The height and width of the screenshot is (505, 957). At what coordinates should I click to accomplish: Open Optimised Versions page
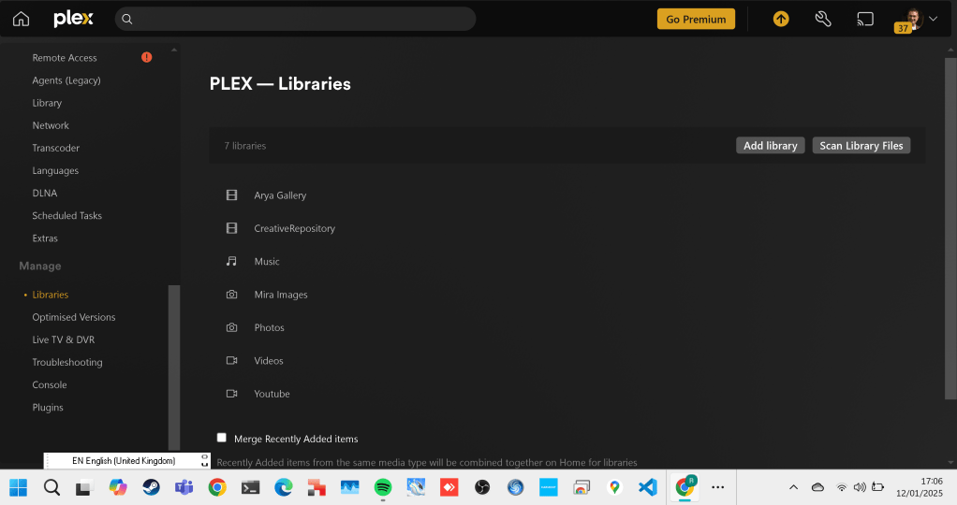(74, 317)
